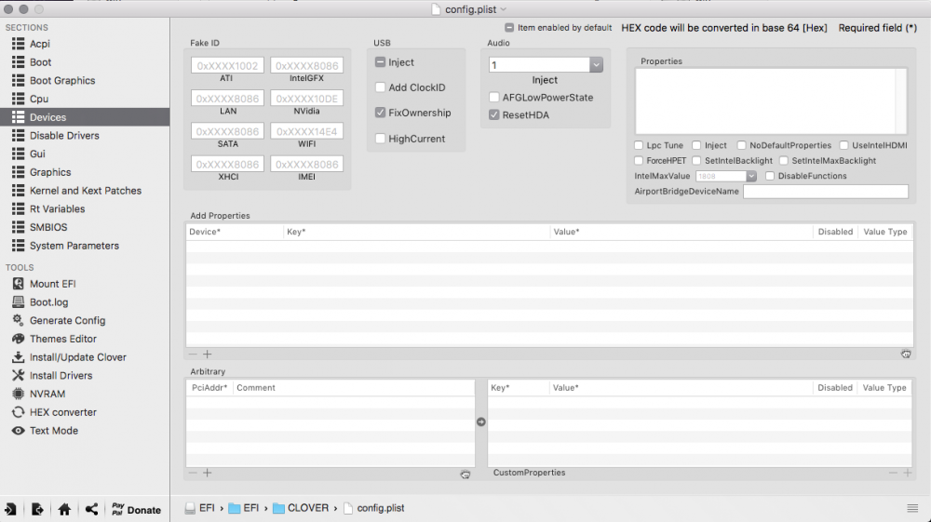This screenshot has height=522, width=931.
Task: Select the Devices section
Action: point(85,117)
